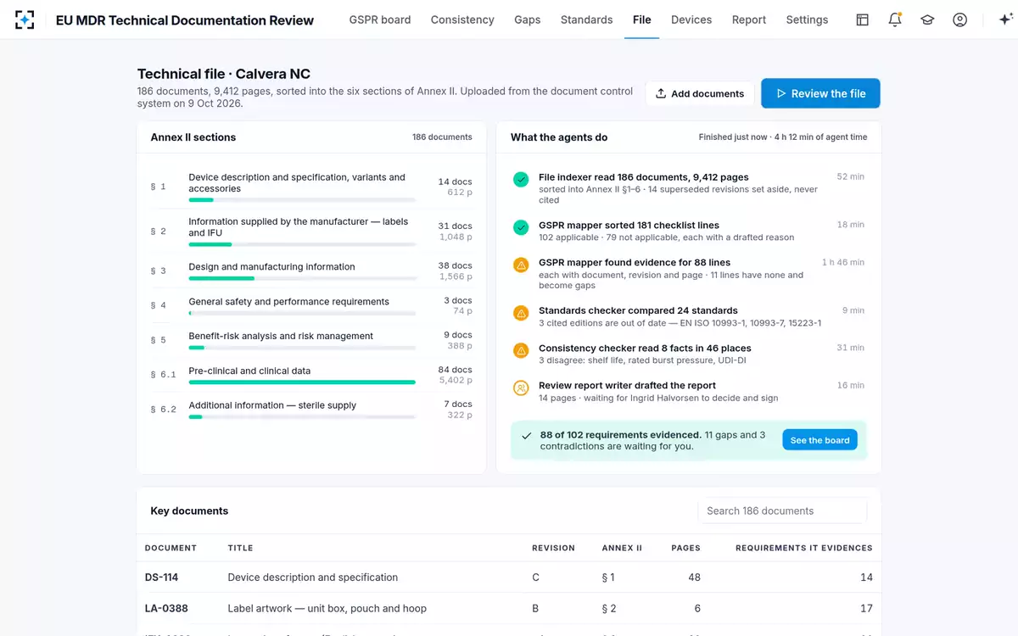Click the people icon beside Review report writer
1018x636 pixels.
point(521,388)
